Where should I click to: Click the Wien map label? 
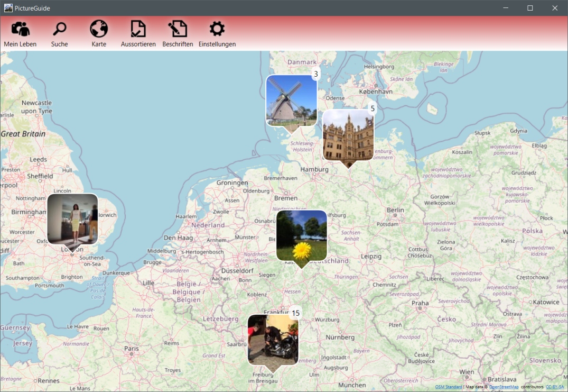click(x=467, y=372)
